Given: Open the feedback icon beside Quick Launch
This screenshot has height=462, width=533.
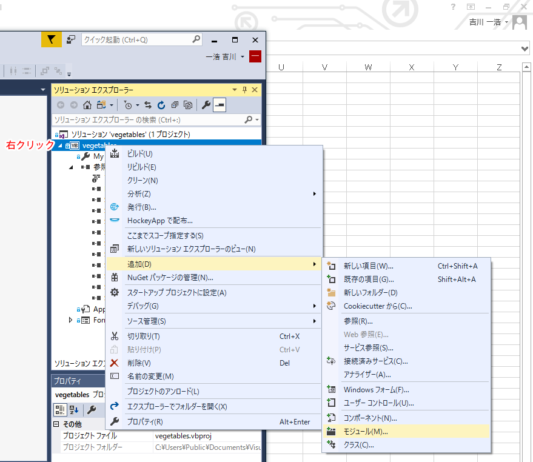Looking at the screenshot, I should coord(71,39).
